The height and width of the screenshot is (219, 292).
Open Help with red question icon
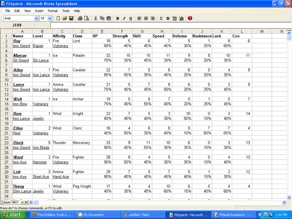click(x=190, y=18)
